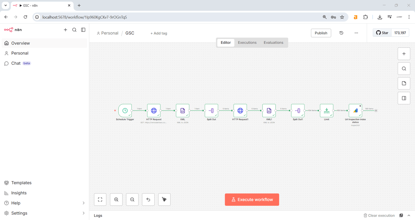Click the Publish button
The height and width of the screenshot is (220, 415).
click(321, 33)
